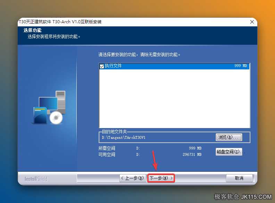This screenshot has width=275, height=203.
Task: Click the 浏览(R)... browse button
Action: [229, 137]
